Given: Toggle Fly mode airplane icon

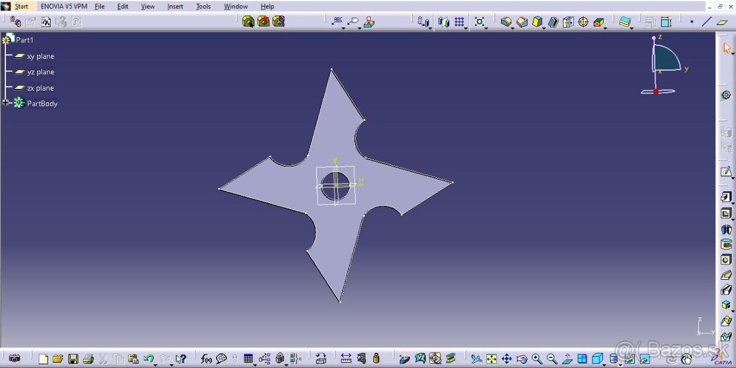Looking at the screenshot, I should pos(476,359).
